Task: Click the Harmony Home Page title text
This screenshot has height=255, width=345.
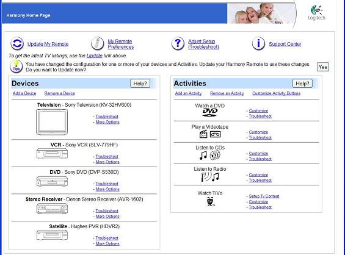Action: tap(28, 15)
